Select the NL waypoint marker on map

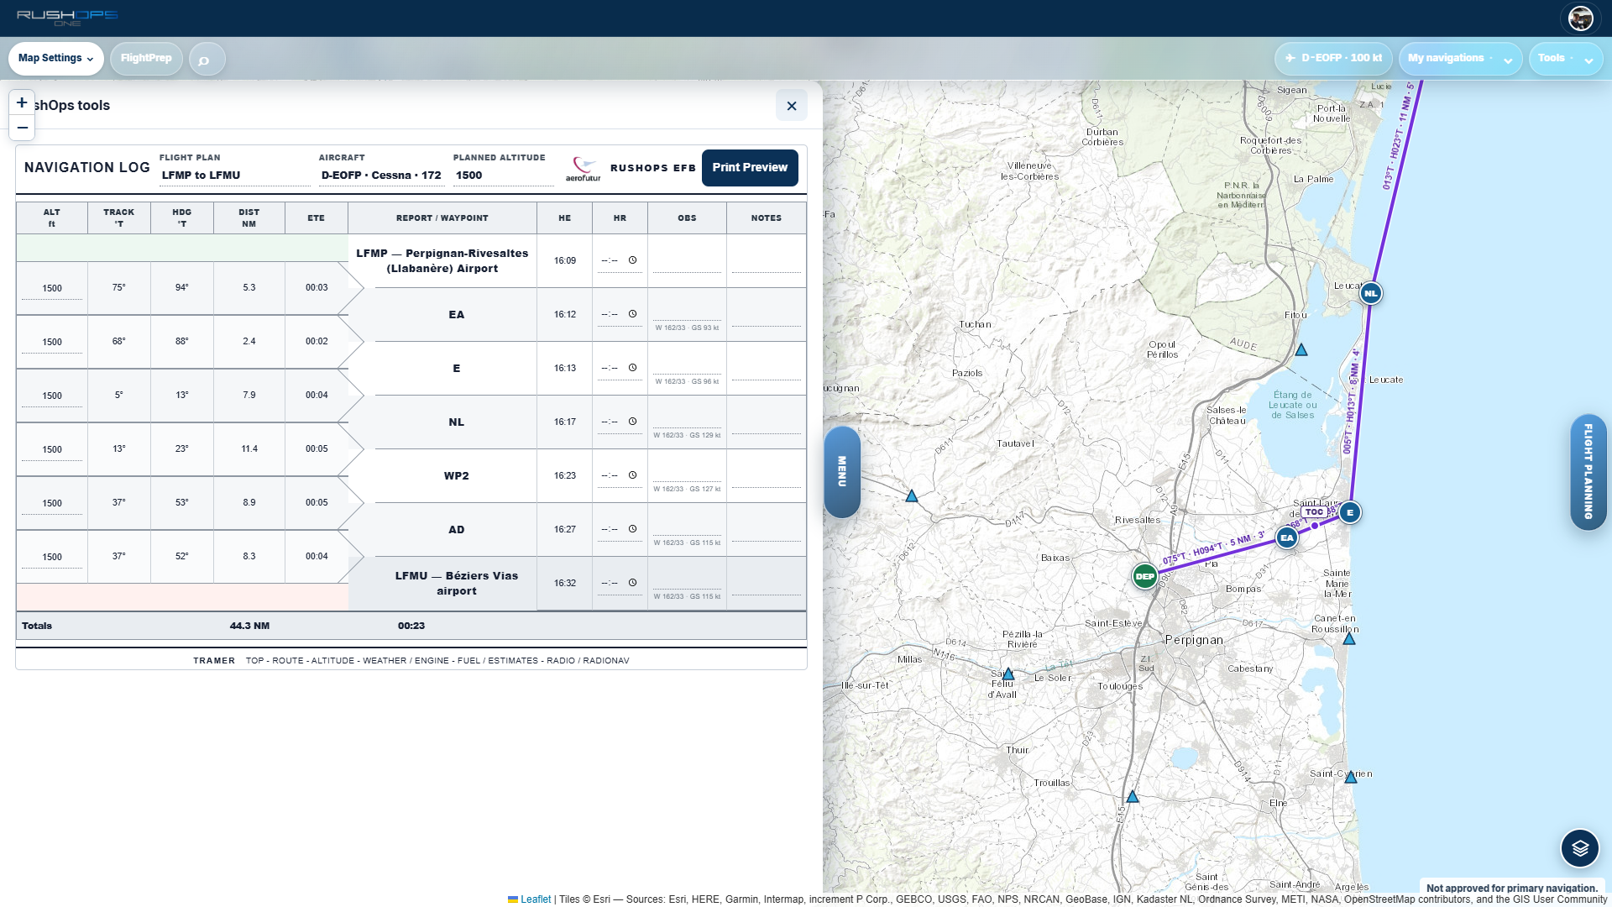(x=1370, y=293)
